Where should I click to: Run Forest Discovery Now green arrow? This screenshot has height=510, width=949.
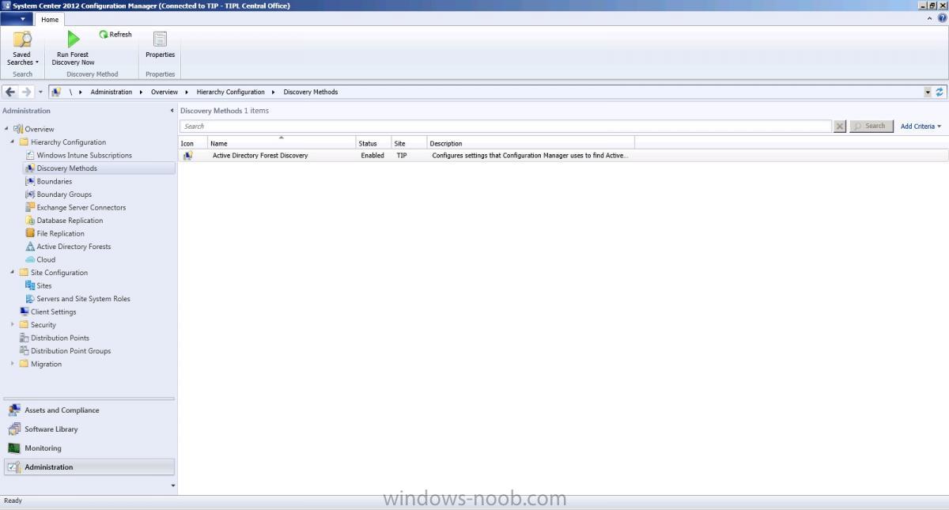(73, 39)
